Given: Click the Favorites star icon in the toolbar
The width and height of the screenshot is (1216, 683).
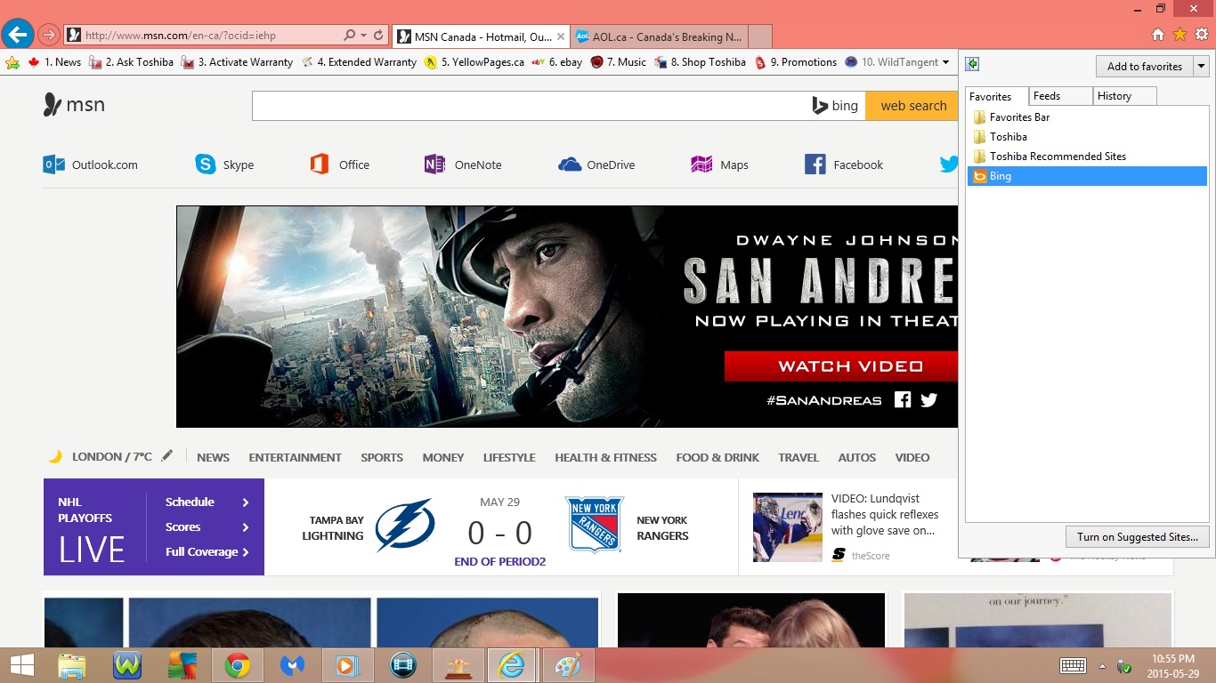Looking at the screenshot, I should click(x=1180, y=35).
